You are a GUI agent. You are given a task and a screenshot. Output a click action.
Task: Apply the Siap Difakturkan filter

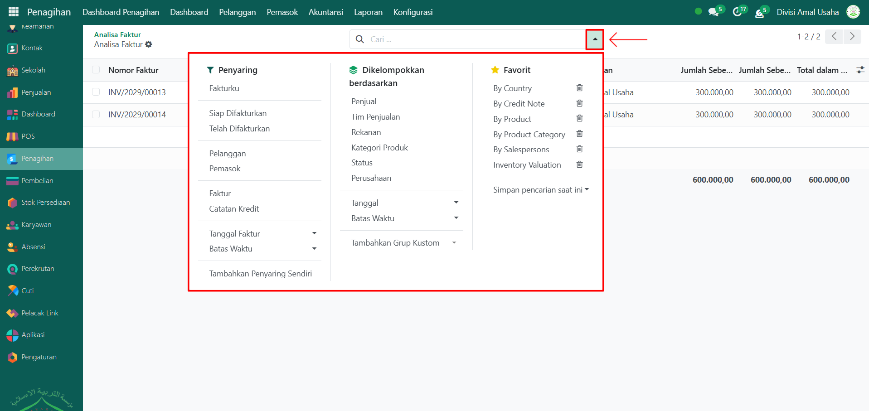[x=238, y=113]
